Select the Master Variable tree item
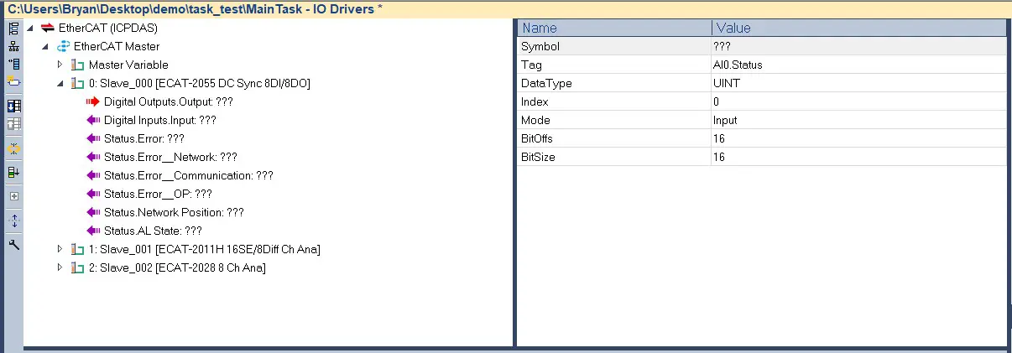 (128, 65)
